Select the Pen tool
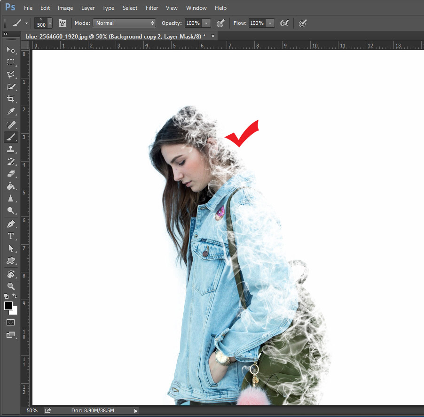 (11, 224)
